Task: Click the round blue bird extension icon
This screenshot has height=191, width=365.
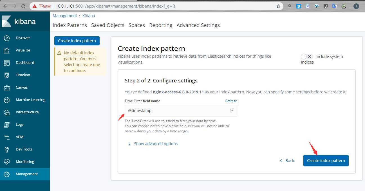Action: [x=308, y=6]
